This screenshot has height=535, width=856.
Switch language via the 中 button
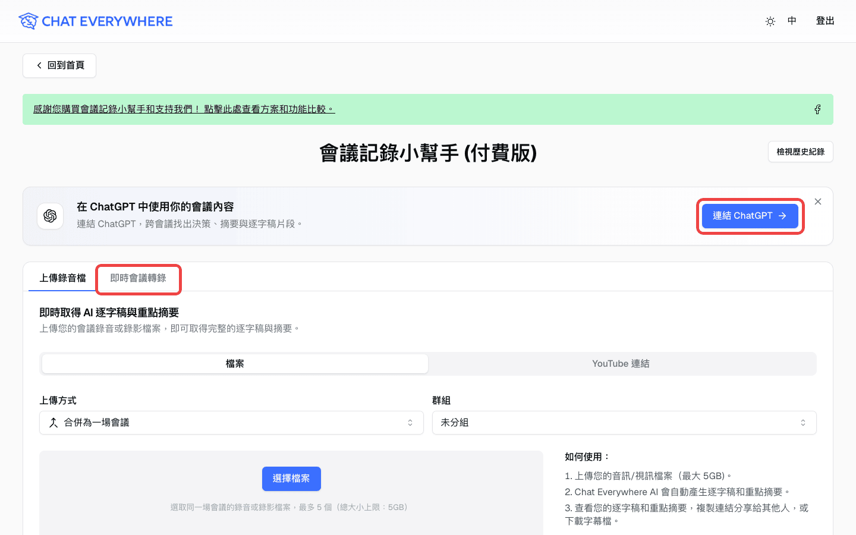coord(792,21)
